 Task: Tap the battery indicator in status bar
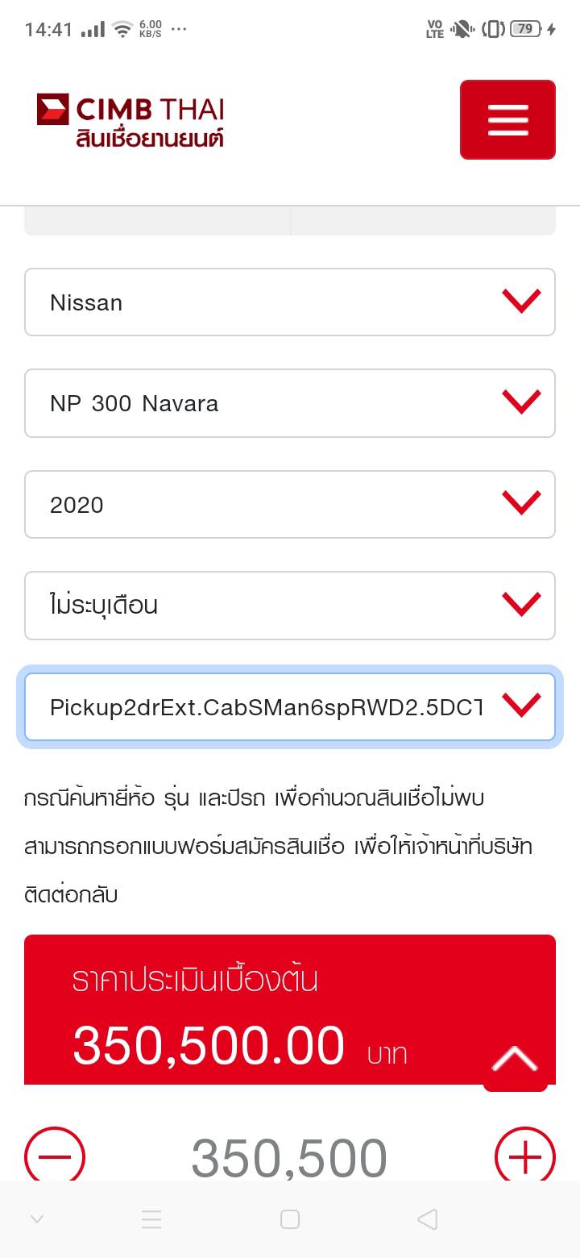(x=525, y=29)
